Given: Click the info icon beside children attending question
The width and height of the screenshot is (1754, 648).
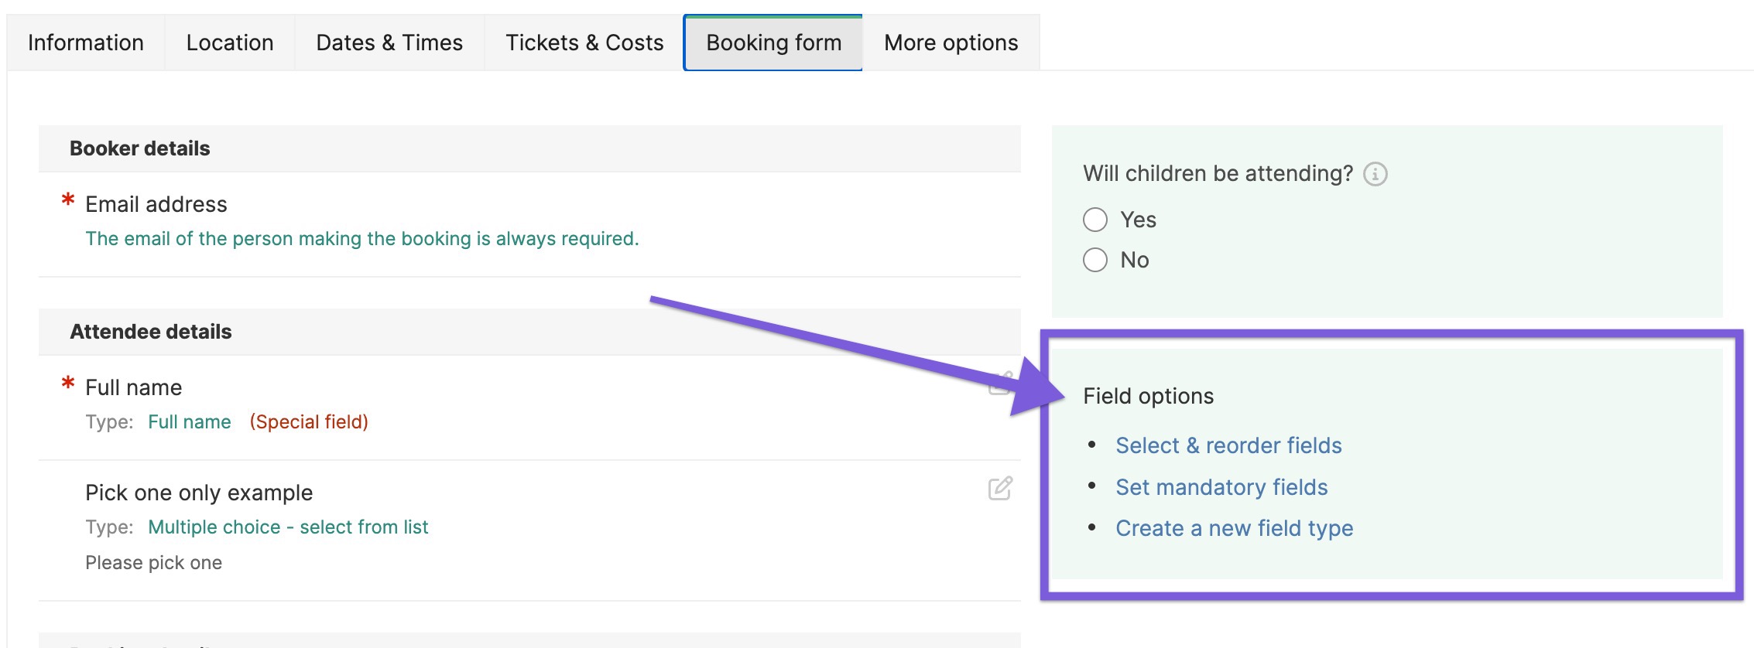Looking at the screenshot, I should tap(1375, 174).
